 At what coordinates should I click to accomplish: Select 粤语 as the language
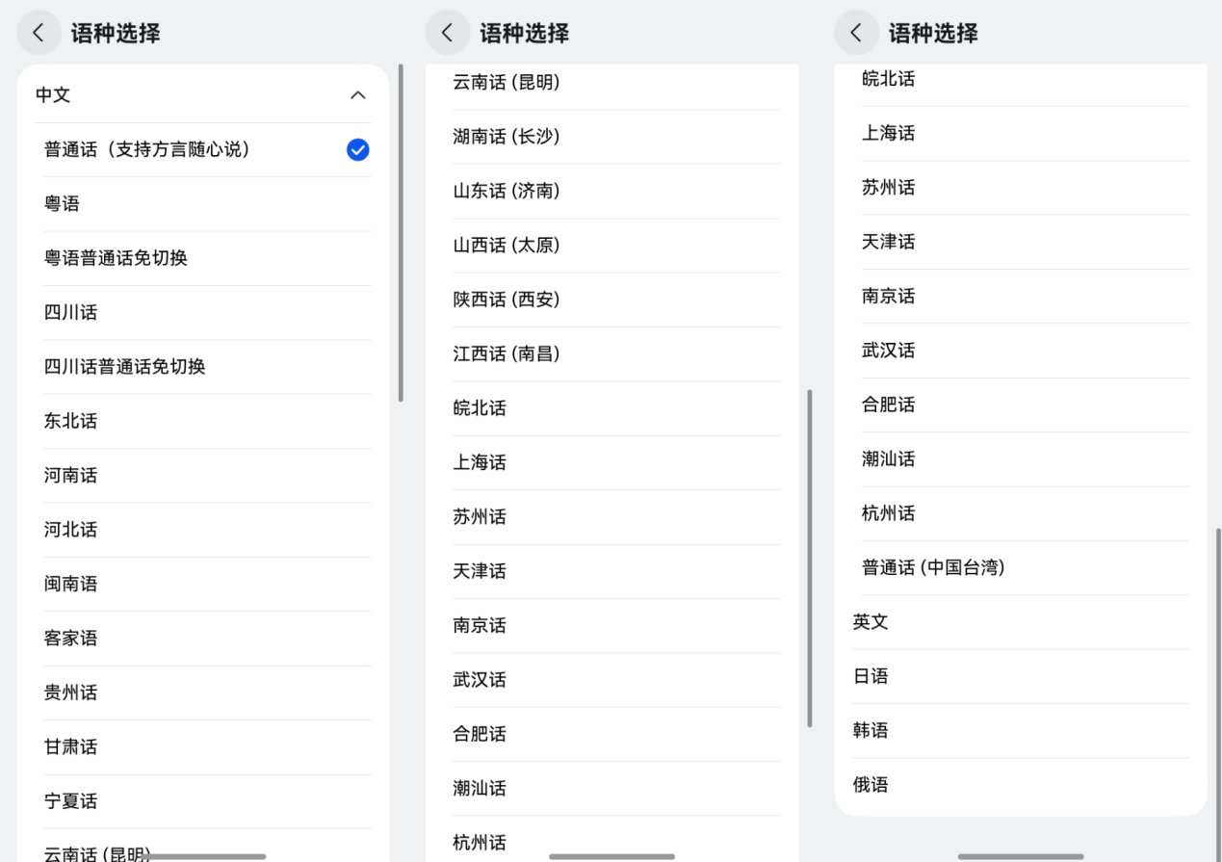coord(62,204)
